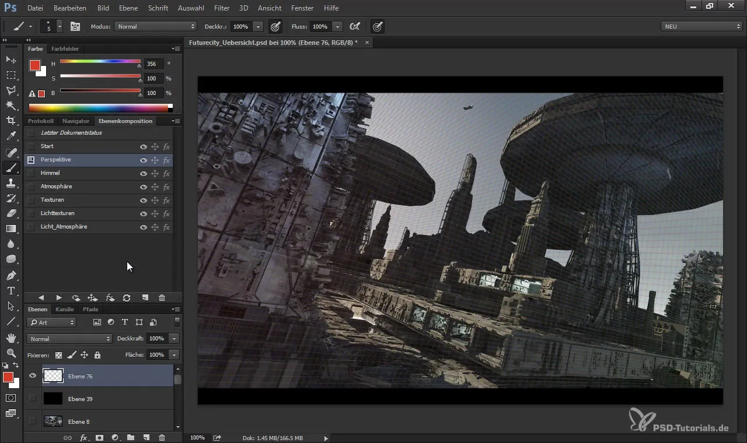This screenshot has width=747, height=443.
Task: Select the Sponge tool
Action: click(x=11, y=259)
